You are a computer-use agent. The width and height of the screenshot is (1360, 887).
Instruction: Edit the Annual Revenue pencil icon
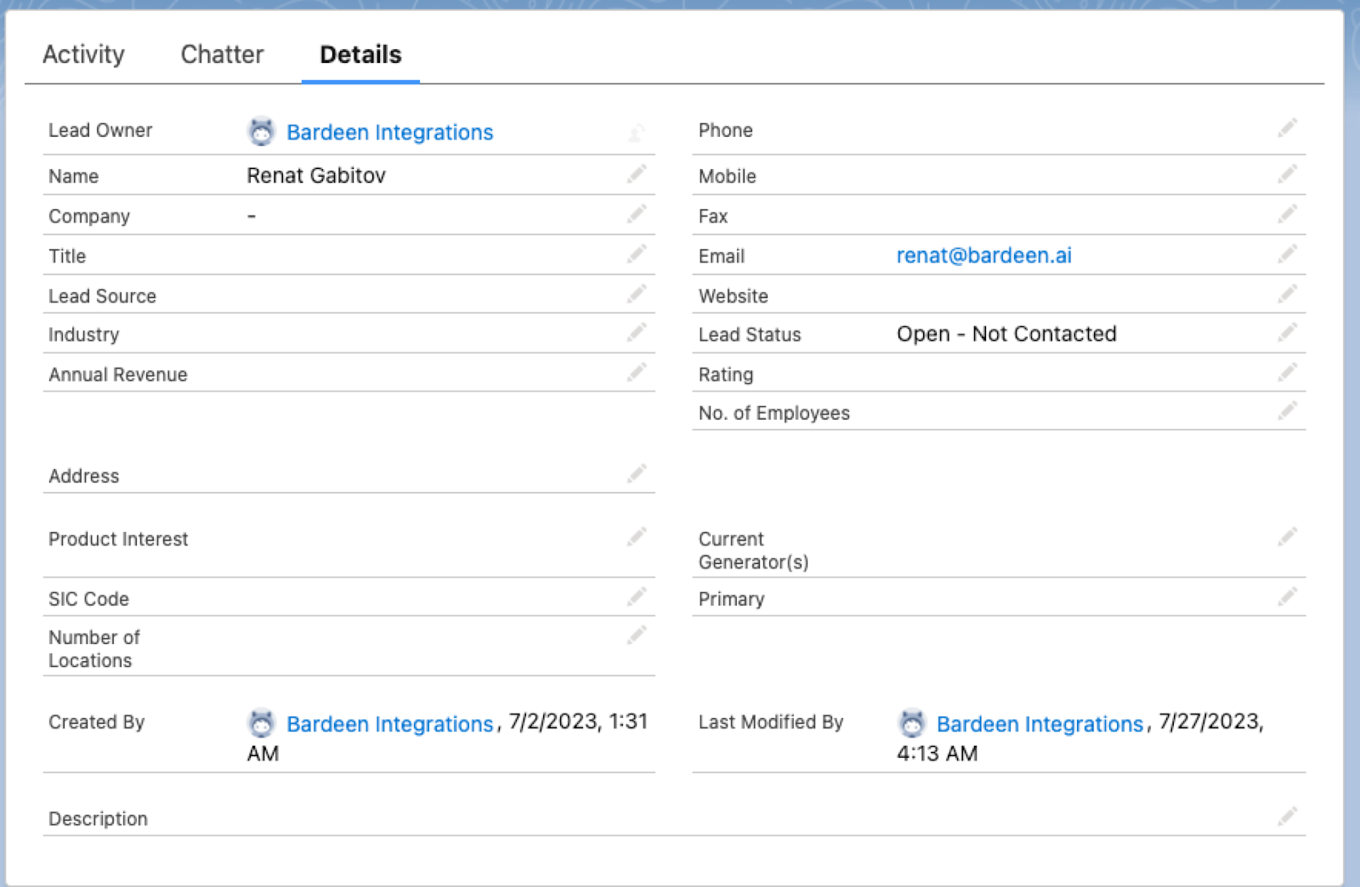pyautogui.click(x=637, y=372)
